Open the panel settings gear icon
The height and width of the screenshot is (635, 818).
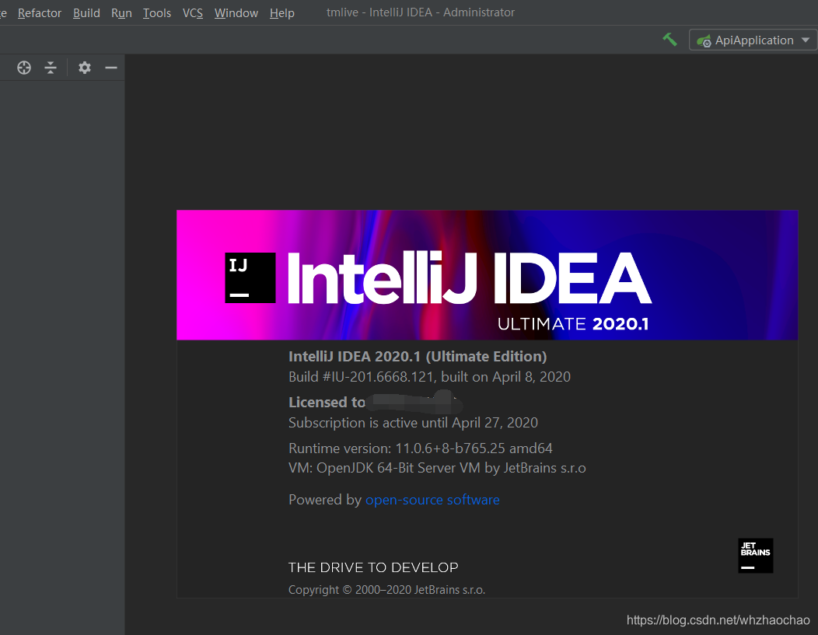(84, 68)
